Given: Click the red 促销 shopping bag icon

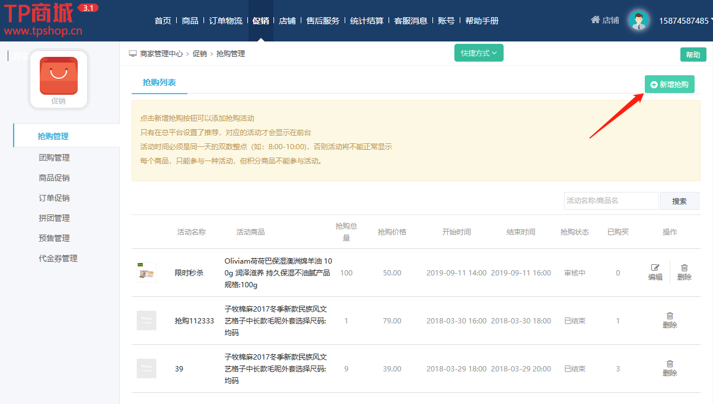Looking at the screenshot, I should [58, 76].
